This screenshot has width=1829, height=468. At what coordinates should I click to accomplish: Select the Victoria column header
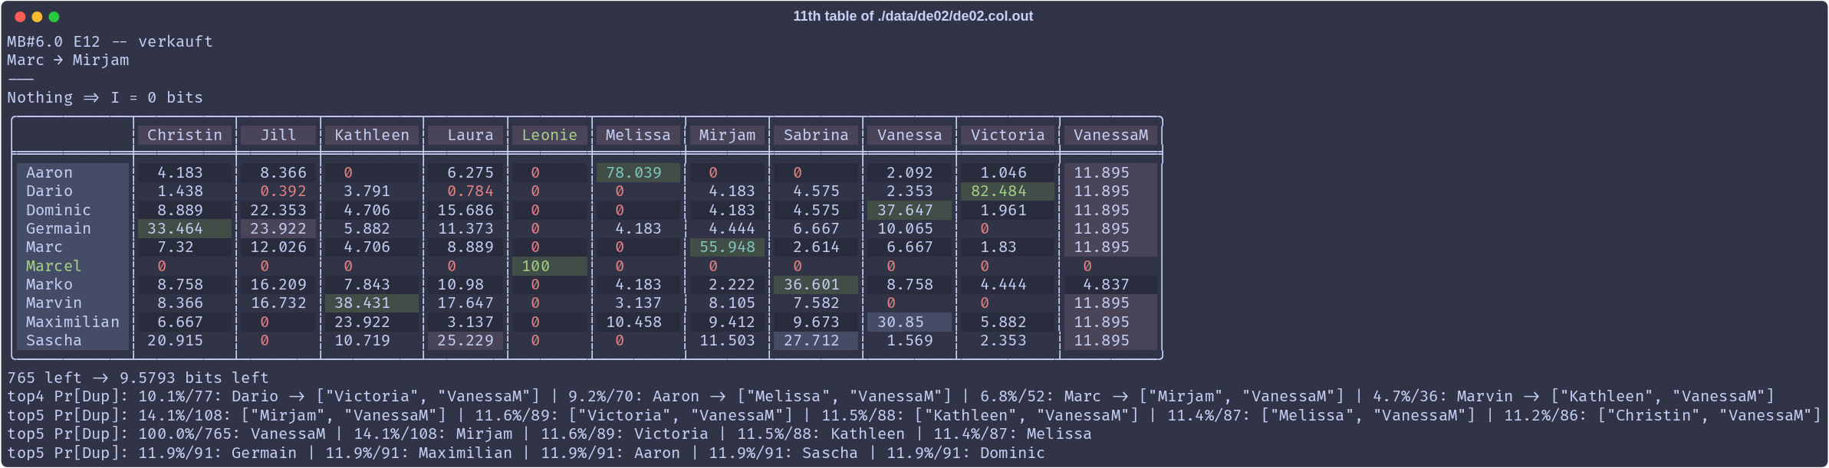(1008, 135)
